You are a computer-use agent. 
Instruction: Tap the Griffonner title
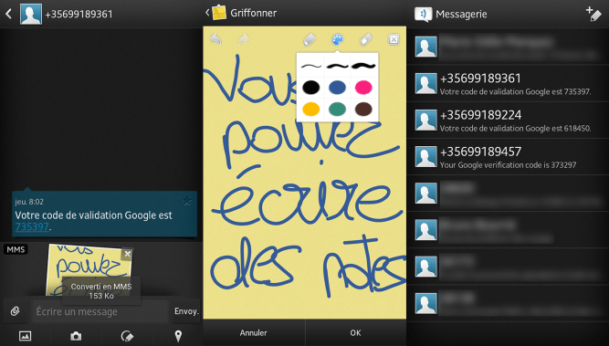[254, 13]
